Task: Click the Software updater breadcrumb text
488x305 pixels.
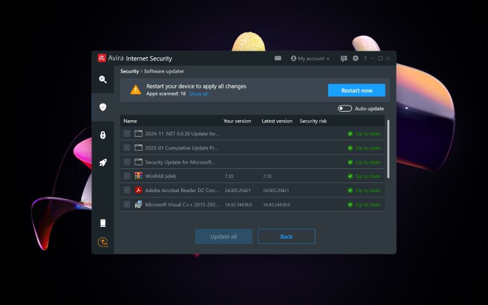Action: pos(163,71)
